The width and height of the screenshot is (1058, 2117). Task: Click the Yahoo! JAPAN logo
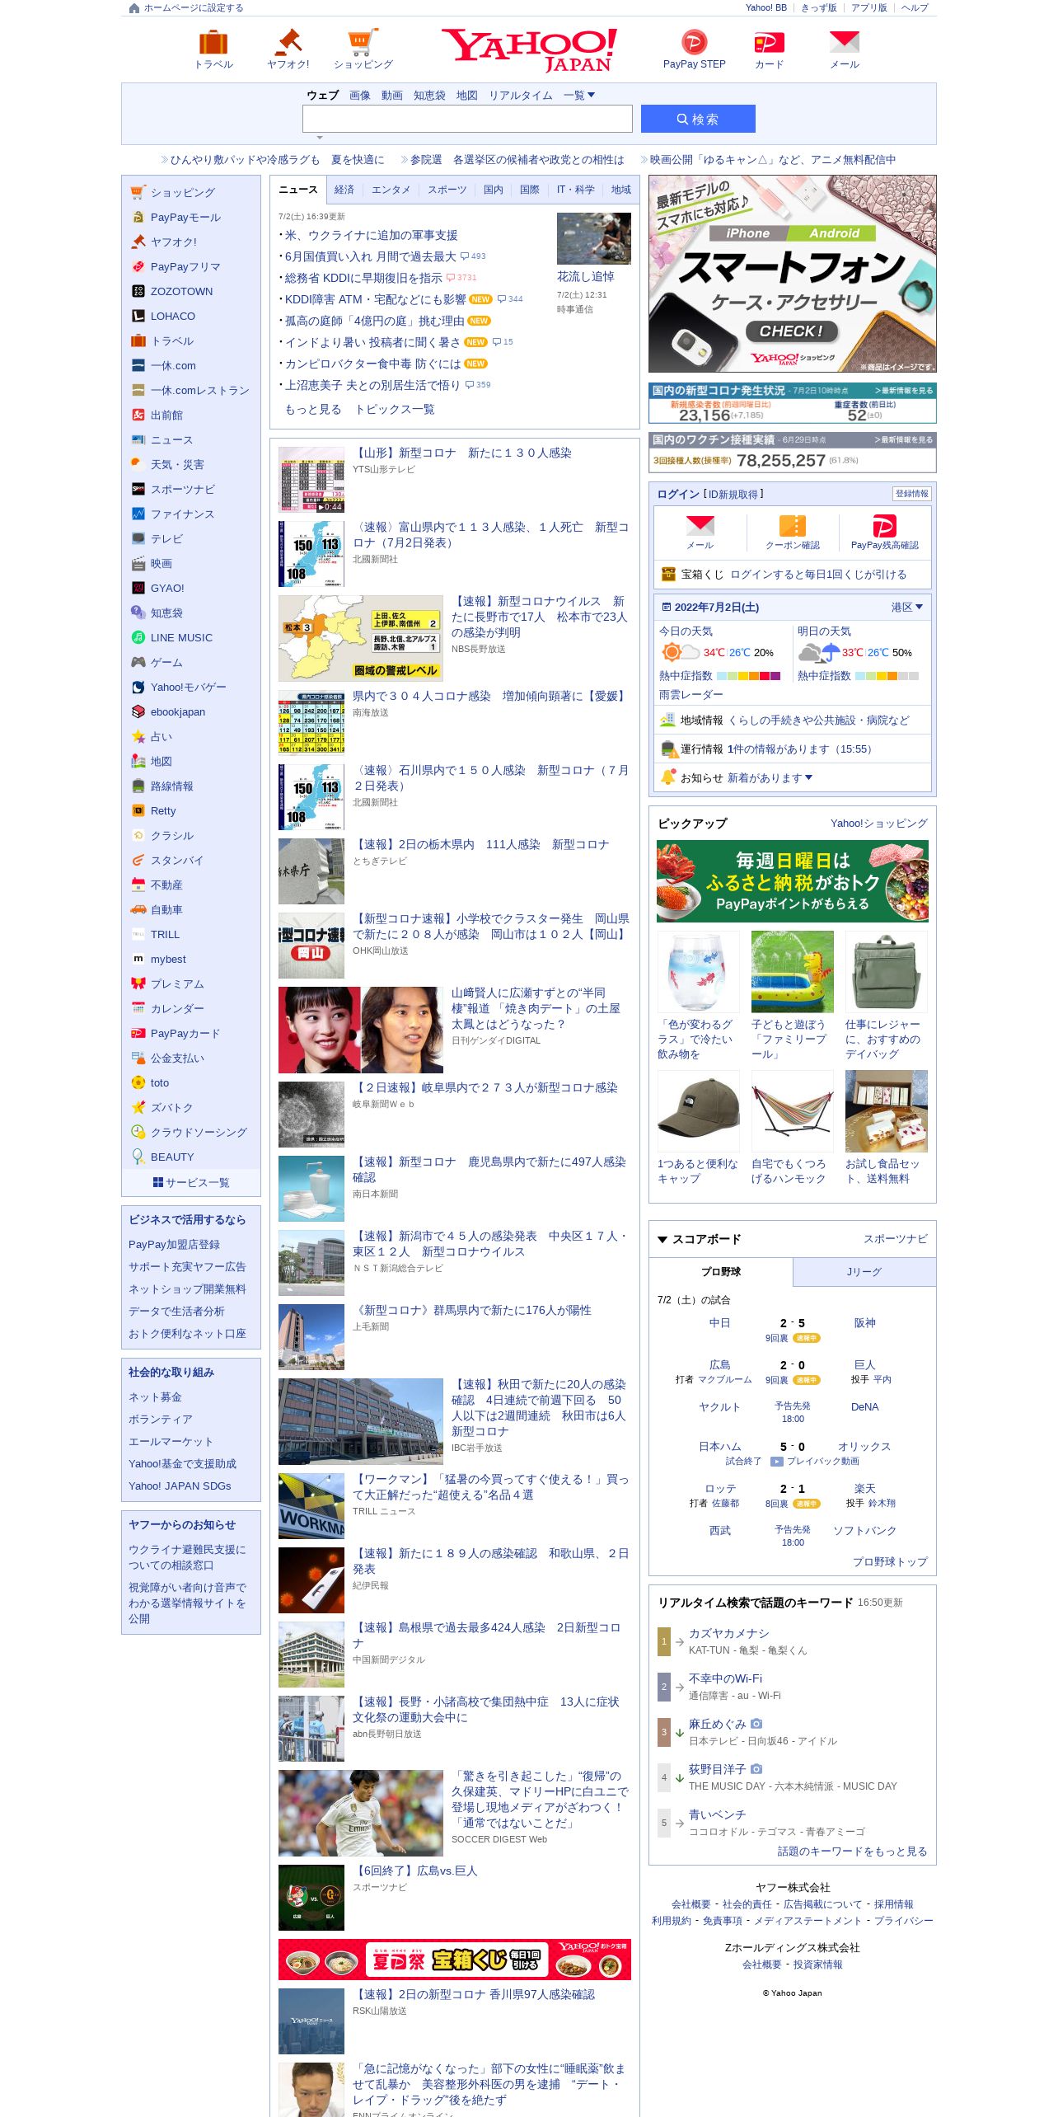(529, 49)
